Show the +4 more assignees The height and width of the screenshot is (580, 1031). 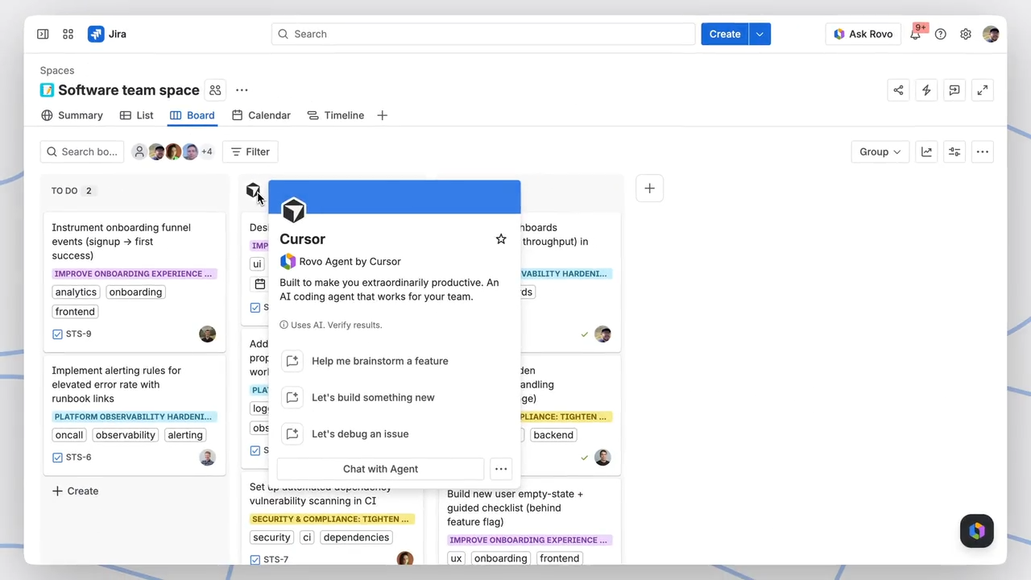pyautogui.click(x=207, y=151)
